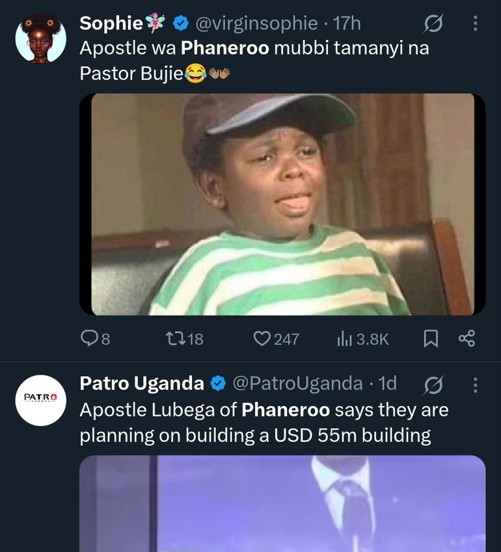The height and width of the screenshot is (552, 501).
Task: Open Patro Uganda's USD 55m building tweet text
Action: pos(264,423)
